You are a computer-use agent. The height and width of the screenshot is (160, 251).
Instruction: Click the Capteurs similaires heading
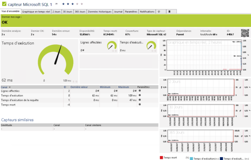tap(17, 120)
